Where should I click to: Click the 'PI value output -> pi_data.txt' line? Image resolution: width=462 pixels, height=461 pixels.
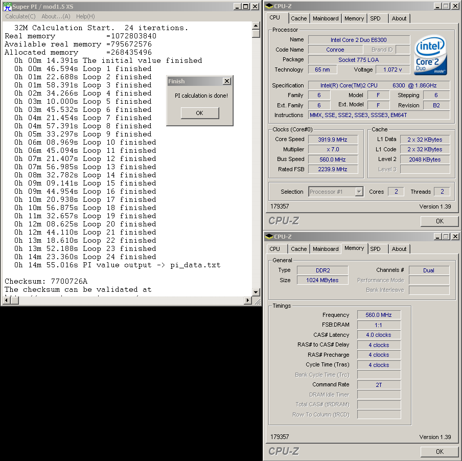point(117,265)
